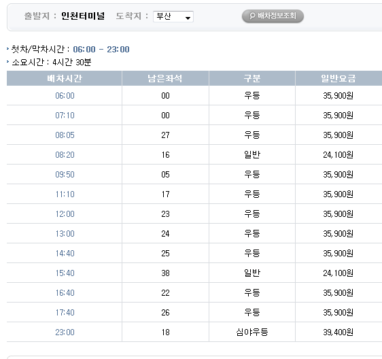Image resolution: width=382 pixels, height=359 pixels.
Task: Open the 도착지 dropdown showing 부산
Action: (x=173, y=16)
